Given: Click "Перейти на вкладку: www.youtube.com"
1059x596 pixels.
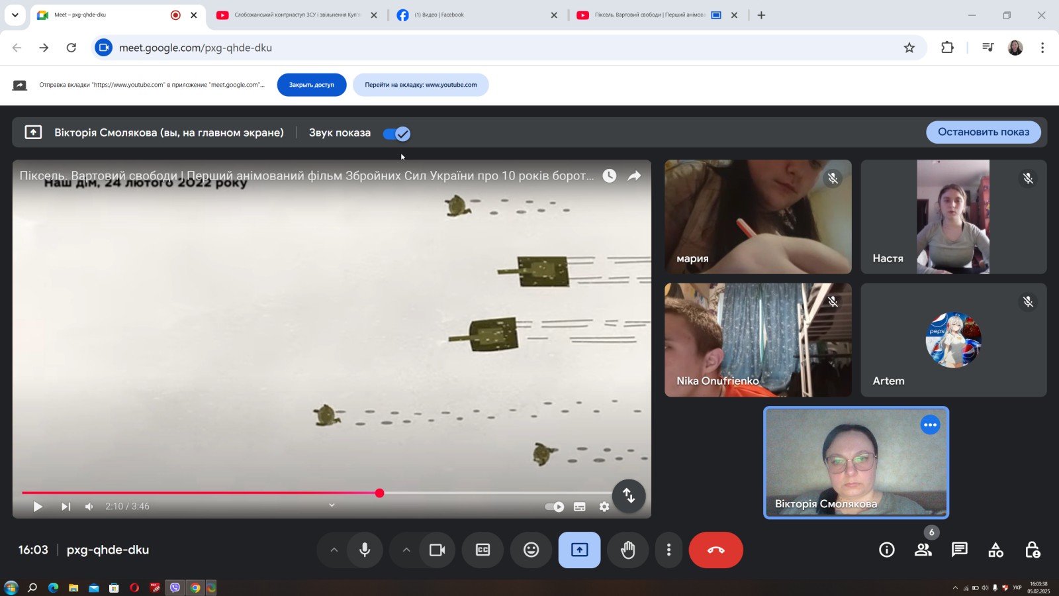Looking at the screenshot, I should click(x=421, y=85).
